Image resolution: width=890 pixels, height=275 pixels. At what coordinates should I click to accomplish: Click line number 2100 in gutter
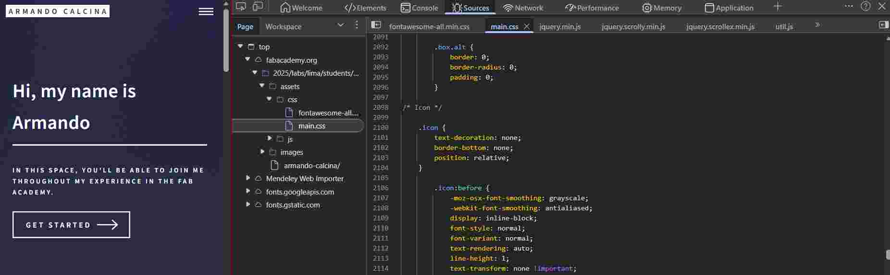point(381,127)
